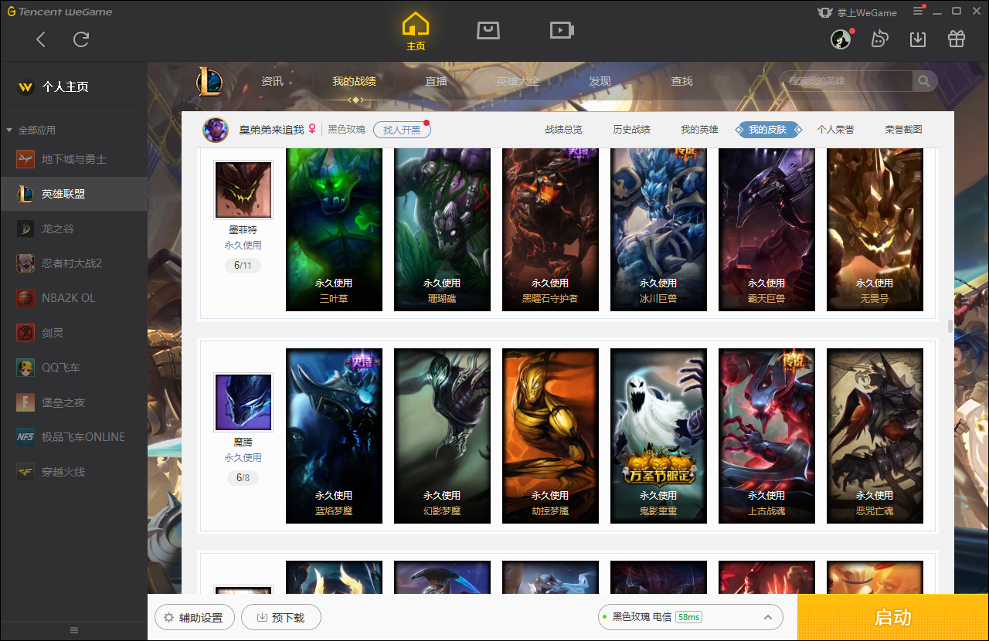Open the shop bag icon
The image size is (989, 641).
click(x=488, y=30)
